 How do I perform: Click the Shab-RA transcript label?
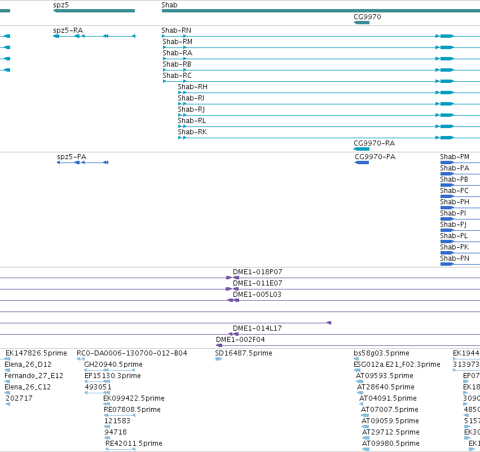pos(178,53)
